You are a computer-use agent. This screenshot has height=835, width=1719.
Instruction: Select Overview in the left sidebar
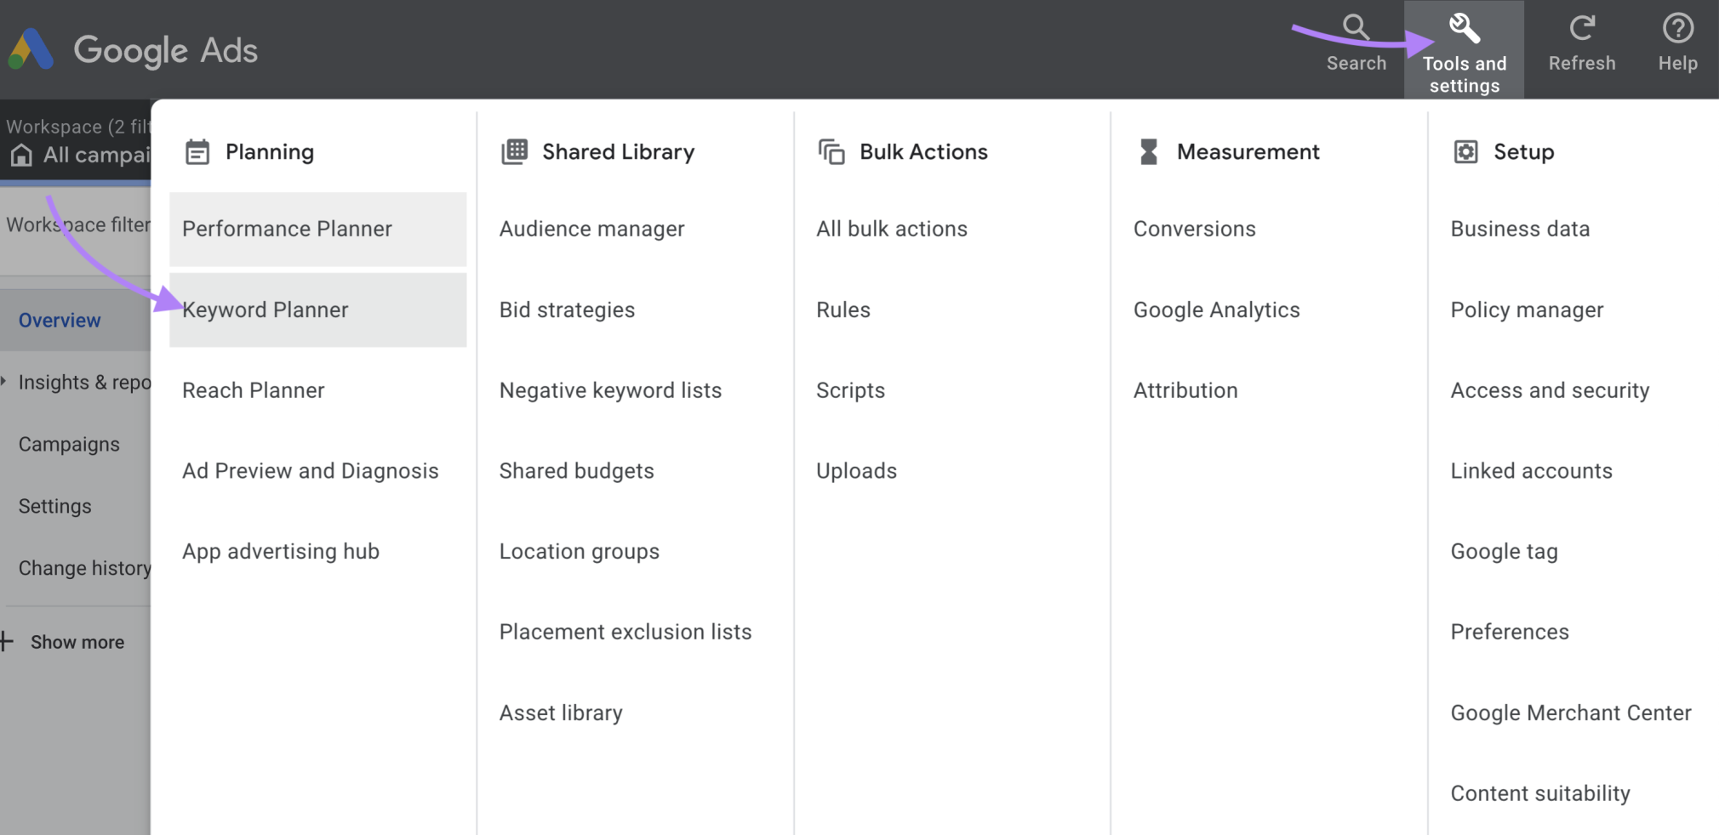click(x=60, y=321)
